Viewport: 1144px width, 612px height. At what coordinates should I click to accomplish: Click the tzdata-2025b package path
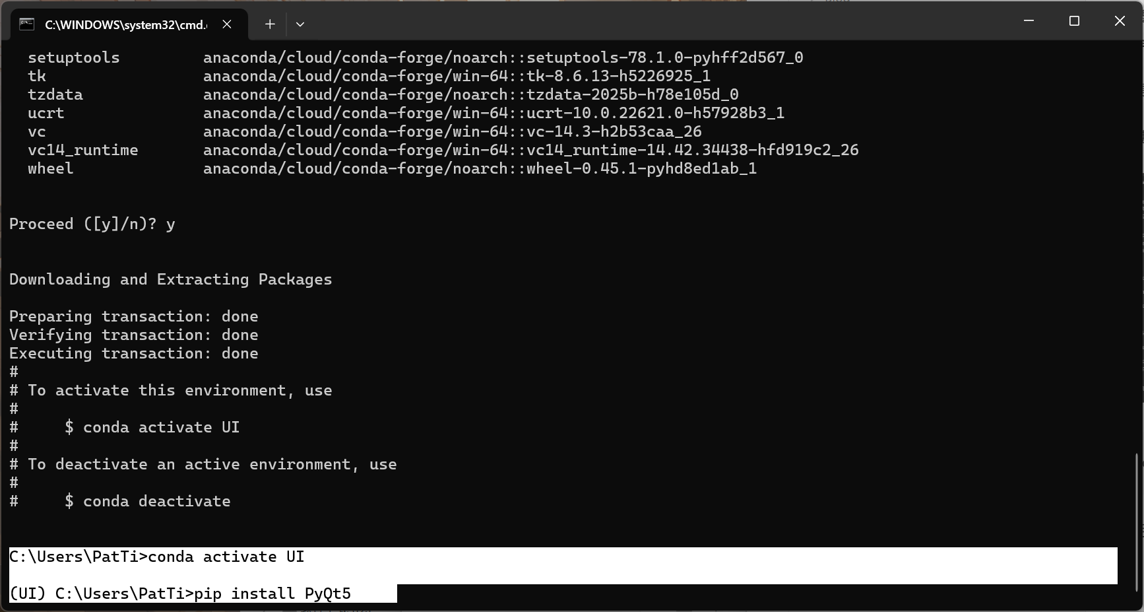(471, 95)
